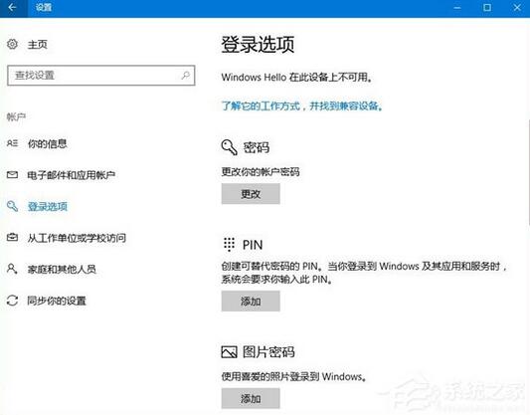Open 同步你的设置 page

tap(57, 301)
